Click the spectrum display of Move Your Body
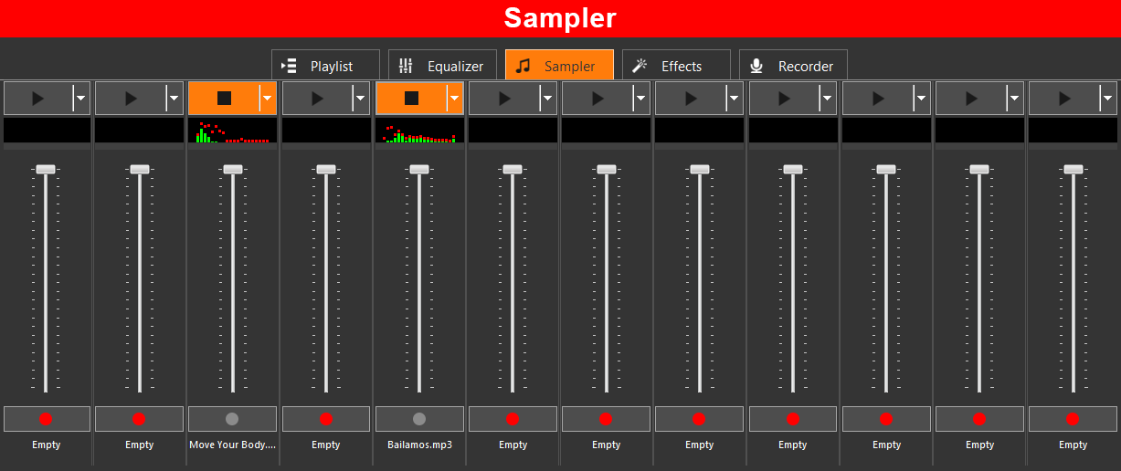This screenshot has width=1121, height=471. point(232,131)
